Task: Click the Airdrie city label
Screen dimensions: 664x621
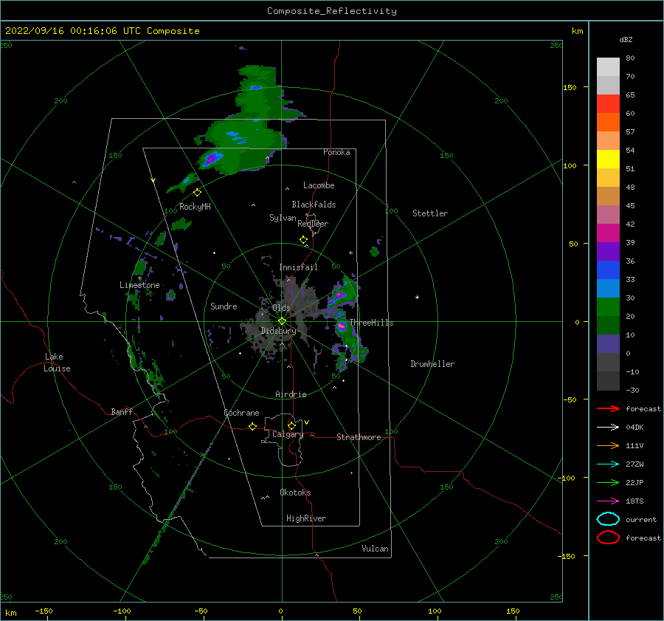Action: (x=291, y=394)
